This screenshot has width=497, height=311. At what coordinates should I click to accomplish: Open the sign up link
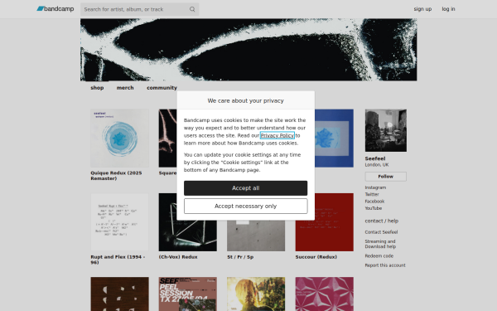coord(422,9)
